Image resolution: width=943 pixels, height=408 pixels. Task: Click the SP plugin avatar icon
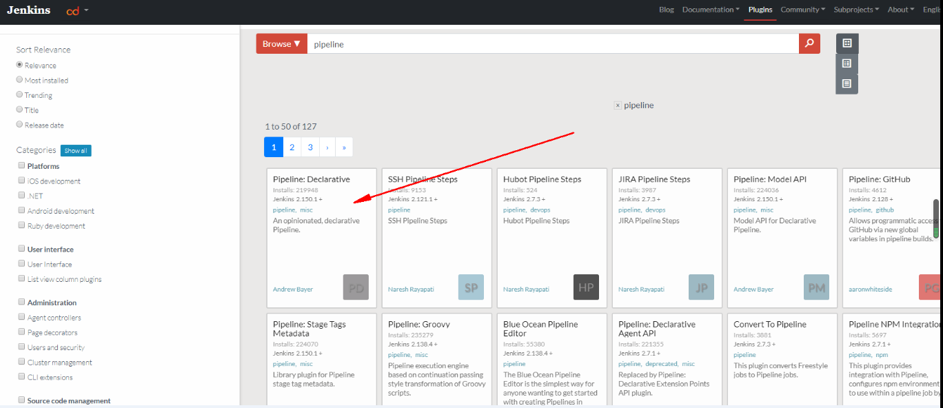471,287
